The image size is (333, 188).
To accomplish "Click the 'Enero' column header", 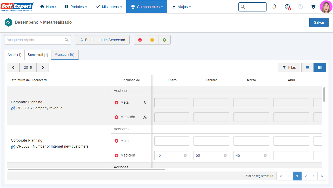I will 172,80.
